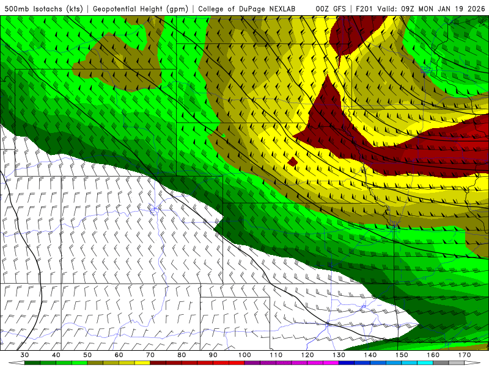Click the 'F201' forecast hour label
Screen dimensions: 489x366
click(364, 9)
